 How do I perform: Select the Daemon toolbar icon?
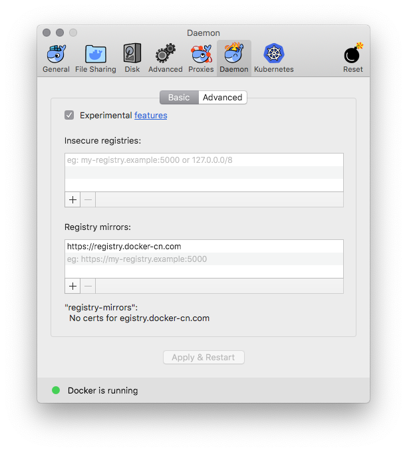click(x=234, y=58)
